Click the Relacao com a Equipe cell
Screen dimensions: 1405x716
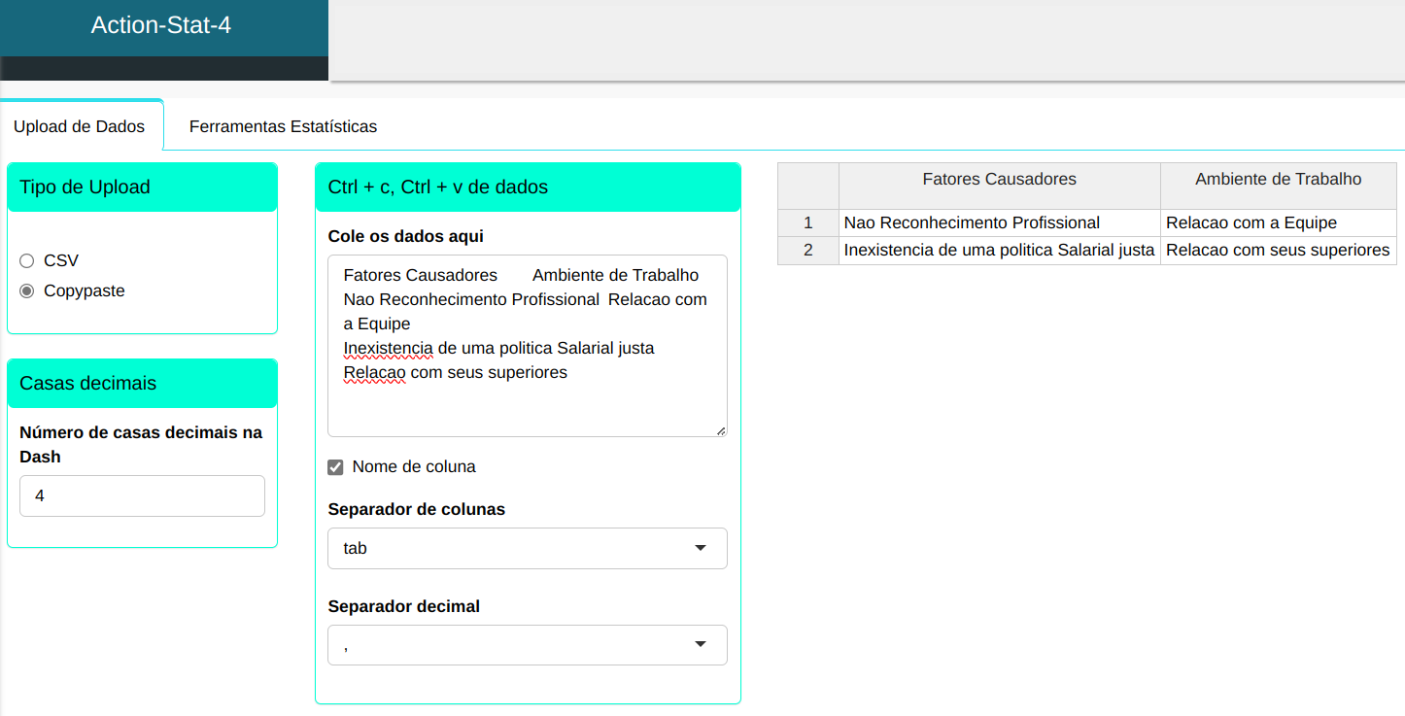(x=1251, y=223)
